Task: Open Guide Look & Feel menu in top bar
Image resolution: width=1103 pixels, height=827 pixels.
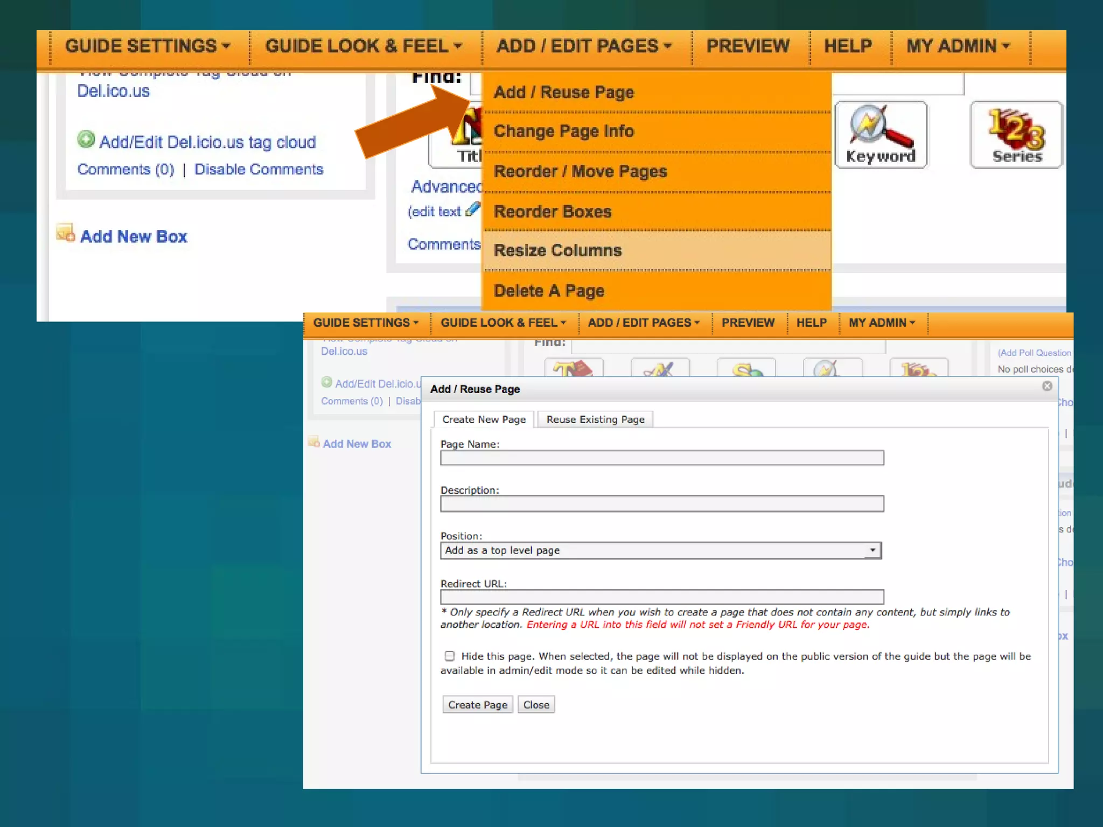Action: tap(363, 46)
